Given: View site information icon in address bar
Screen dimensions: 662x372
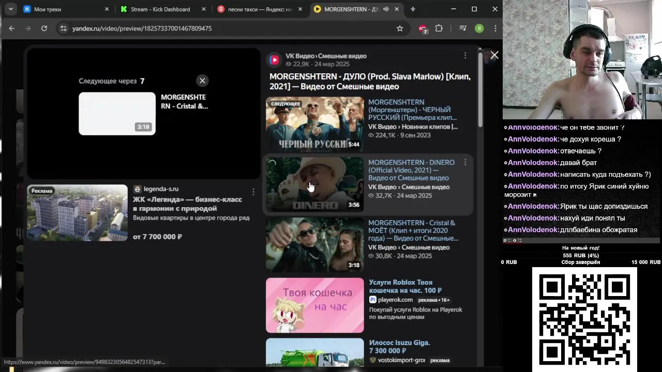Looking at the screenshot, I should 63,28.
